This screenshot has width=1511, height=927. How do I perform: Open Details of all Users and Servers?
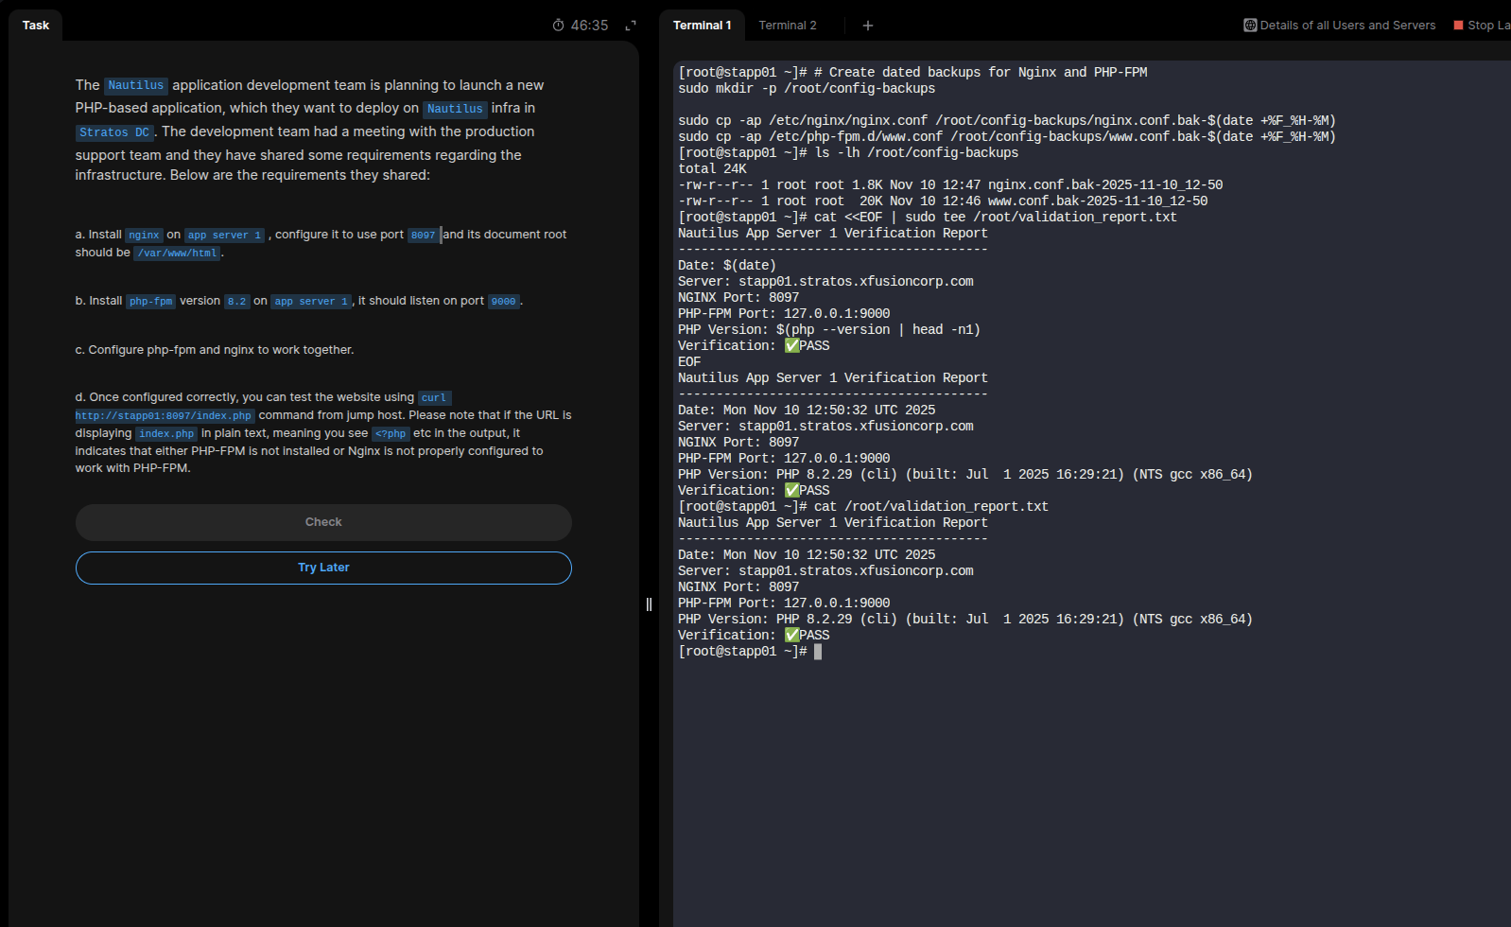(x=1346, y=26)
